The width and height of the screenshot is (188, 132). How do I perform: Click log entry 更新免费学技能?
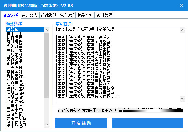[x=85, y=88]
